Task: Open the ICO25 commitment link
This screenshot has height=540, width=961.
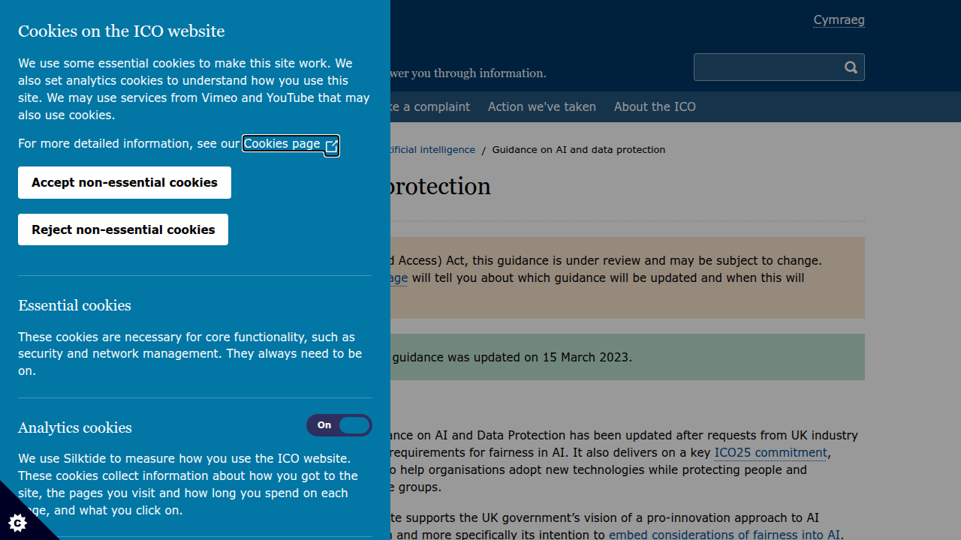Action: [770, 453]
